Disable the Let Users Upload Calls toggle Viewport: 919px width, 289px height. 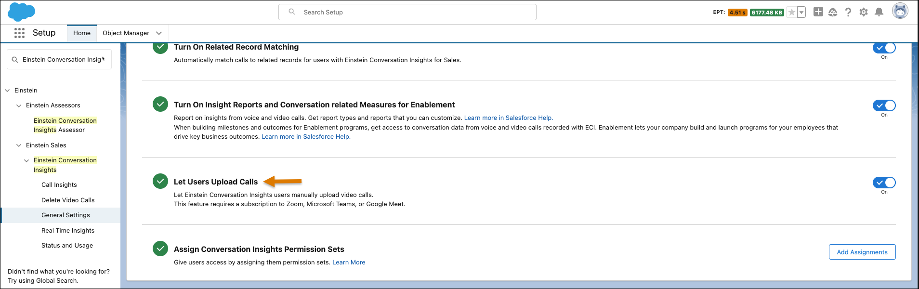[884, 183]
